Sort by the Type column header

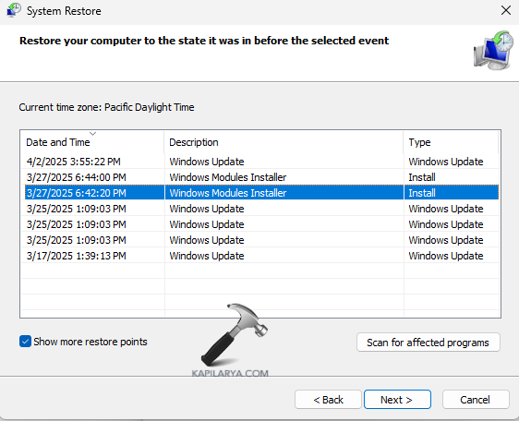click(x=451, y=142)
